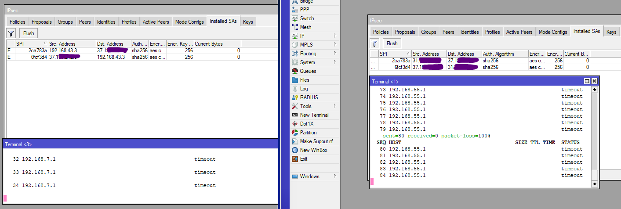Open the Dot1X icon

[295, 124]
